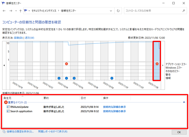Minimize the 信頼性モニター window
This screenshot has width=189, height=137.
click(163, 3)
